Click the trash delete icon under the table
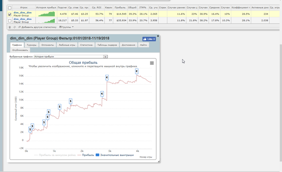The image size is (282, 172). click(x=10, y=27)
